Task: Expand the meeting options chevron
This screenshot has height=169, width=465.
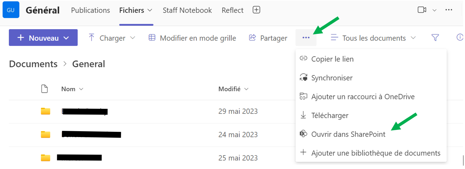Action: [x=435, y=10]
